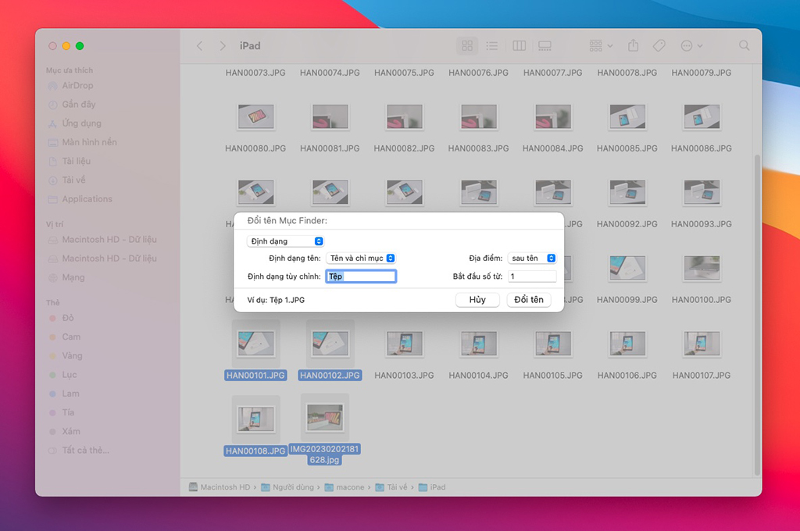Switch to icon grid view
Screen dimensions: 800x531
tap(467, 46)
